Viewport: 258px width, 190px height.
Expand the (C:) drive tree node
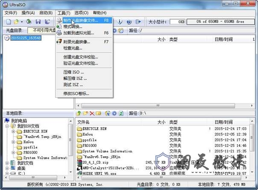[x=7, y=173]
